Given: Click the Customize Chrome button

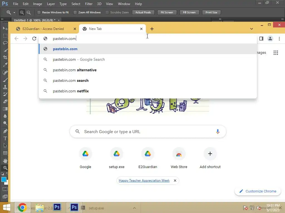Looking at the screenshot, I should 257,191.
